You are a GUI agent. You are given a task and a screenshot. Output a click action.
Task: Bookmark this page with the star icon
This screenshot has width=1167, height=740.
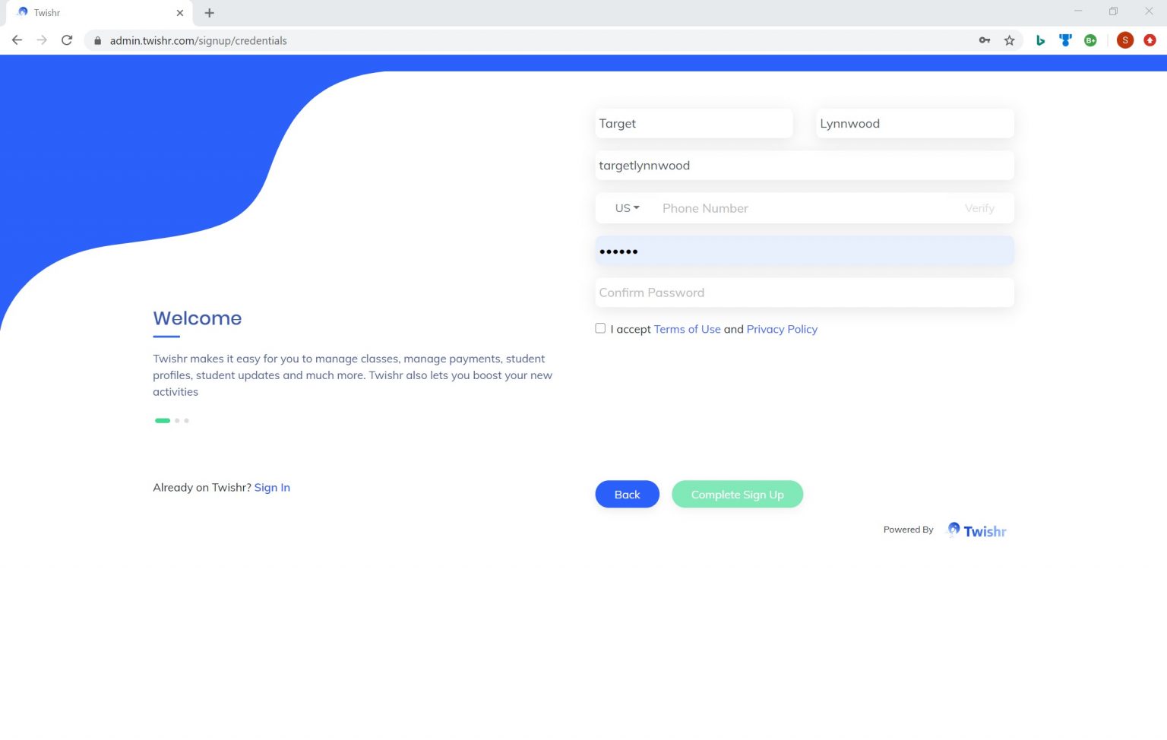click(x=1009, y=40)
